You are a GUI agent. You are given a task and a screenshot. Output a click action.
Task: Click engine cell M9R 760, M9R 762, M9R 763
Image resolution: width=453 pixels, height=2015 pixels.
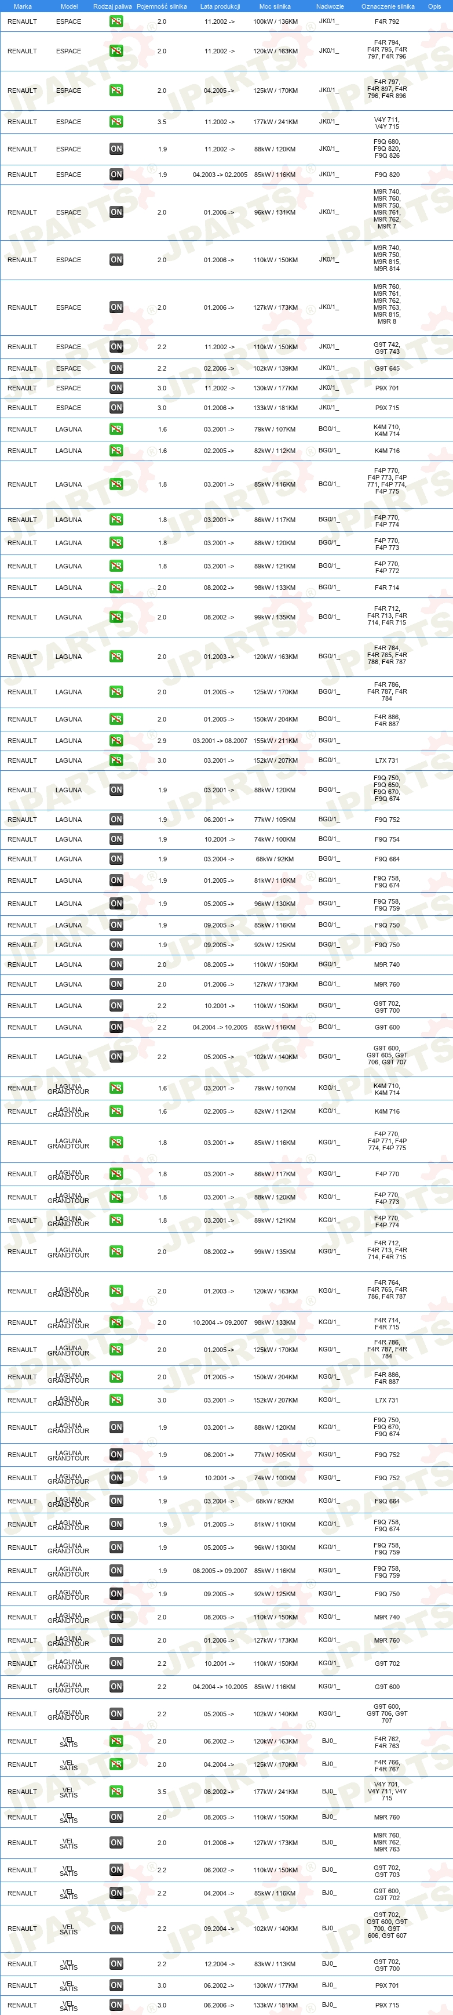point(386,1843)
